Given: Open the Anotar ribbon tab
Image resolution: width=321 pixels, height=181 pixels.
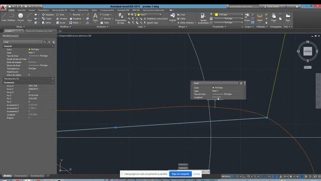Looking at the screenshot, I should pyautogui.click(x=32, y=10).
